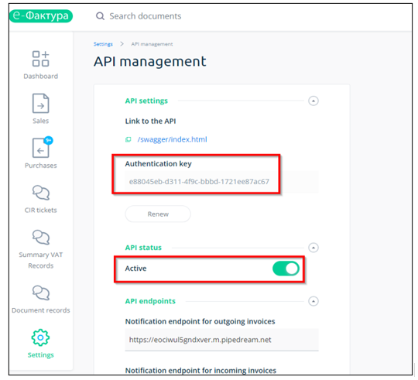418x380 pixels.
Task: Open CIR tickets chat icon
Action: coord(41,193)
